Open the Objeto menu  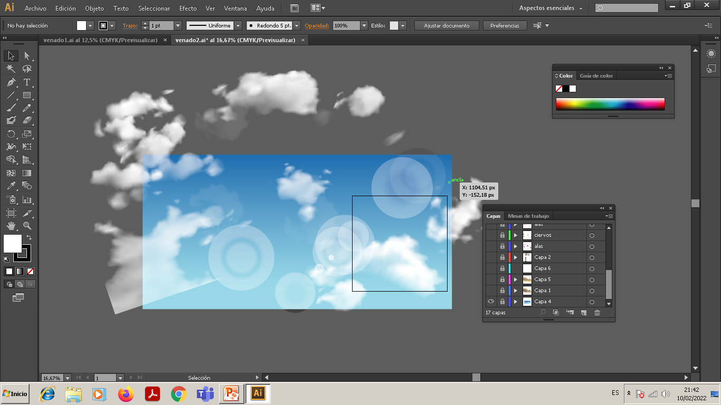[94, 8]
